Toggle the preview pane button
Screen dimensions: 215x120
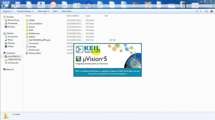(206, 11)
